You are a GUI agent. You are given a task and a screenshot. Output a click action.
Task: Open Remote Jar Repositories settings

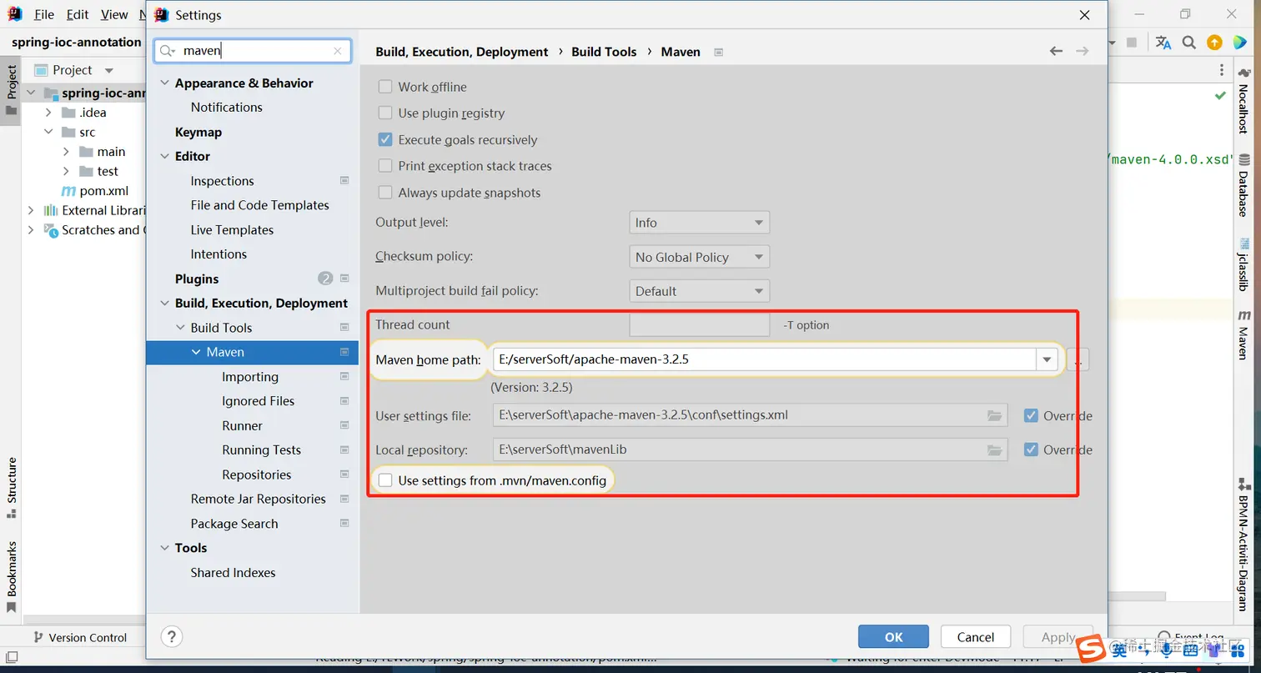click(258, 499)
